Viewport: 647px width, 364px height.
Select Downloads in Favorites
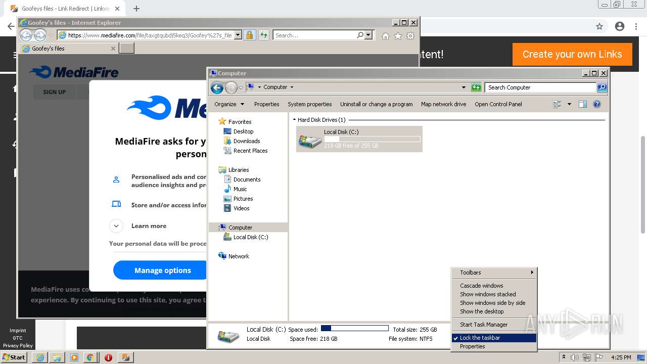pos(247,141)
